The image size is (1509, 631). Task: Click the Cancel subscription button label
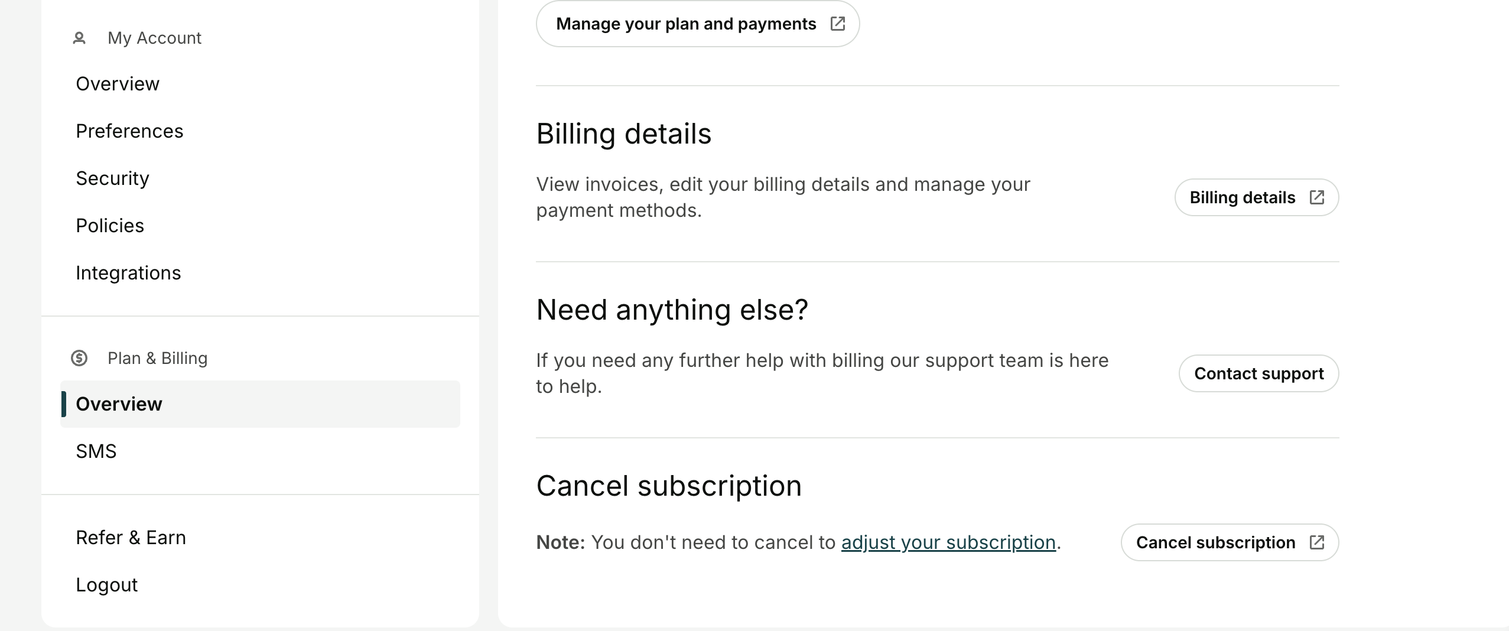coord(1215,542)
